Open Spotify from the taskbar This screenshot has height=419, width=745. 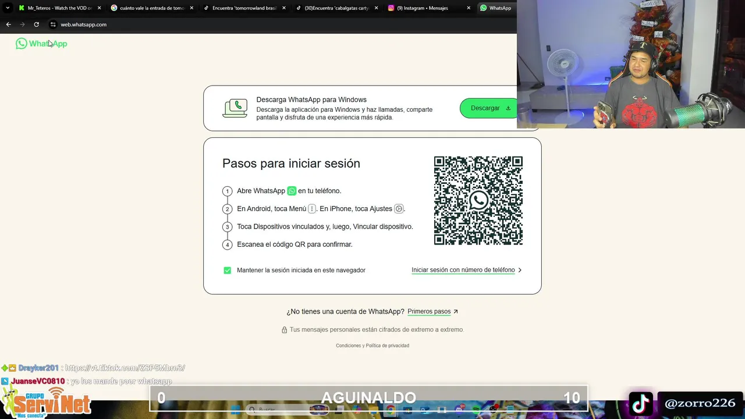476,410
